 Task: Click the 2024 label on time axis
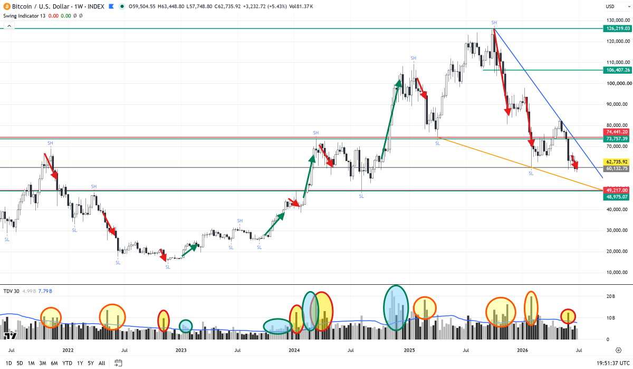point(294,350)
